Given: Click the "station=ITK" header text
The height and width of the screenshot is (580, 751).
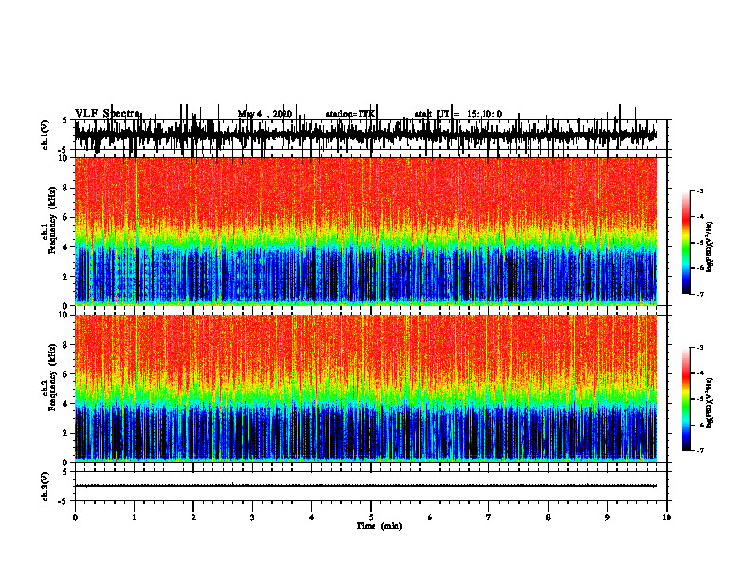Looking at the screenshot, I should click(350, 114).
